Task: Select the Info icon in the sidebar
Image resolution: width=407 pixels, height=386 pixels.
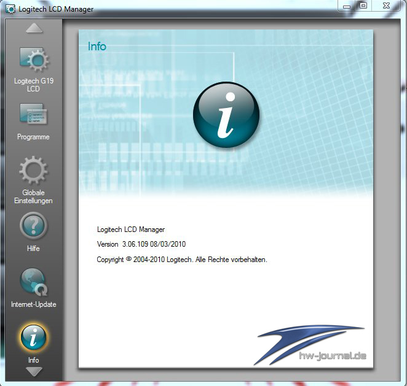Action: pyautogui.click(x=33, y=338)
